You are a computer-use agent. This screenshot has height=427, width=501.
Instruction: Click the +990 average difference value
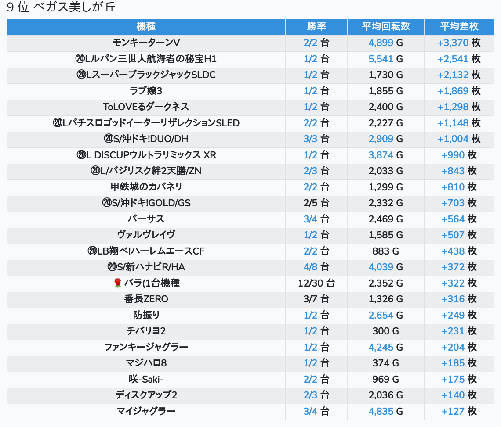point(453,155)
